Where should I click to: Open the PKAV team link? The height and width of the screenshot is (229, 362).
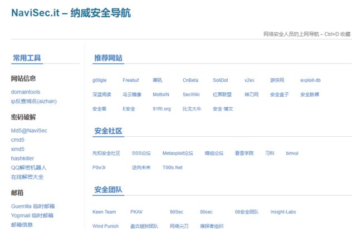(x=136, y=212)
